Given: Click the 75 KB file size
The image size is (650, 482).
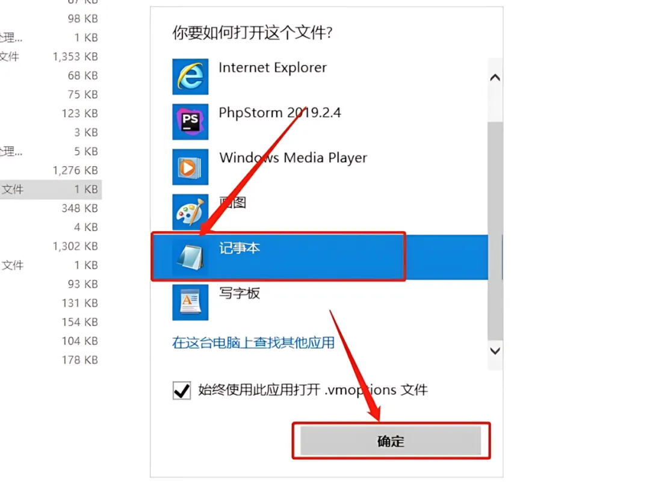Looking at the screenshot, I should coord(83,94).
